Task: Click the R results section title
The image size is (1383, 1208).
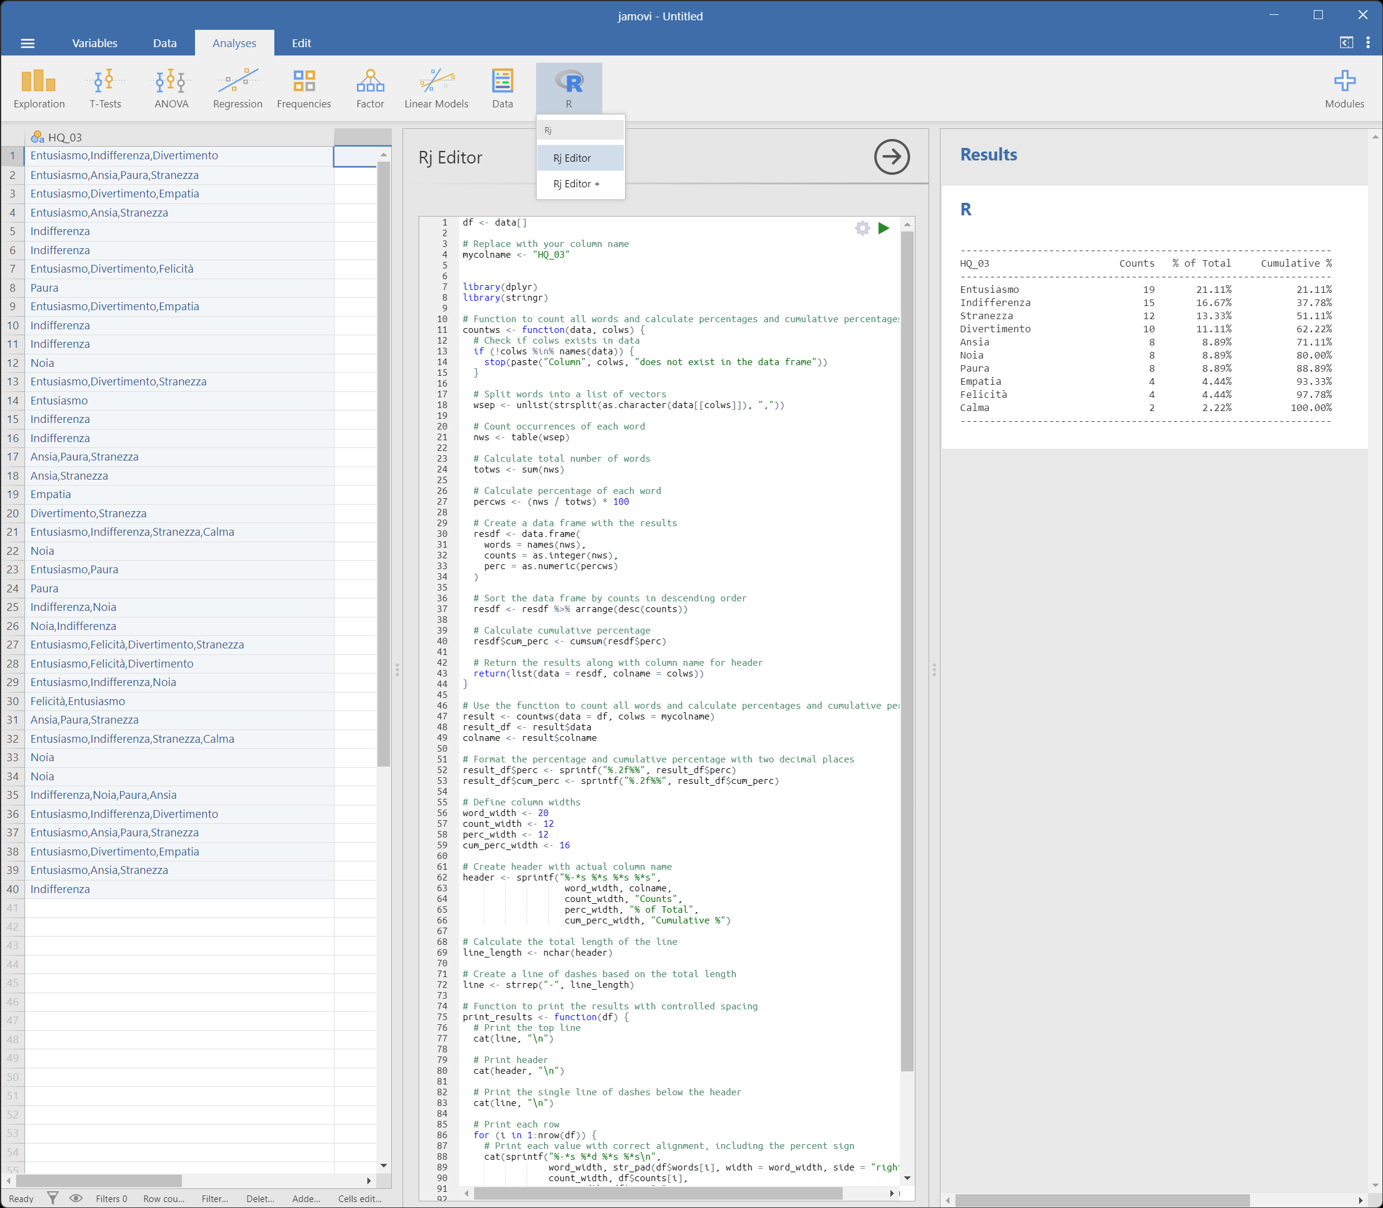Action: click(x=966, y=209)
